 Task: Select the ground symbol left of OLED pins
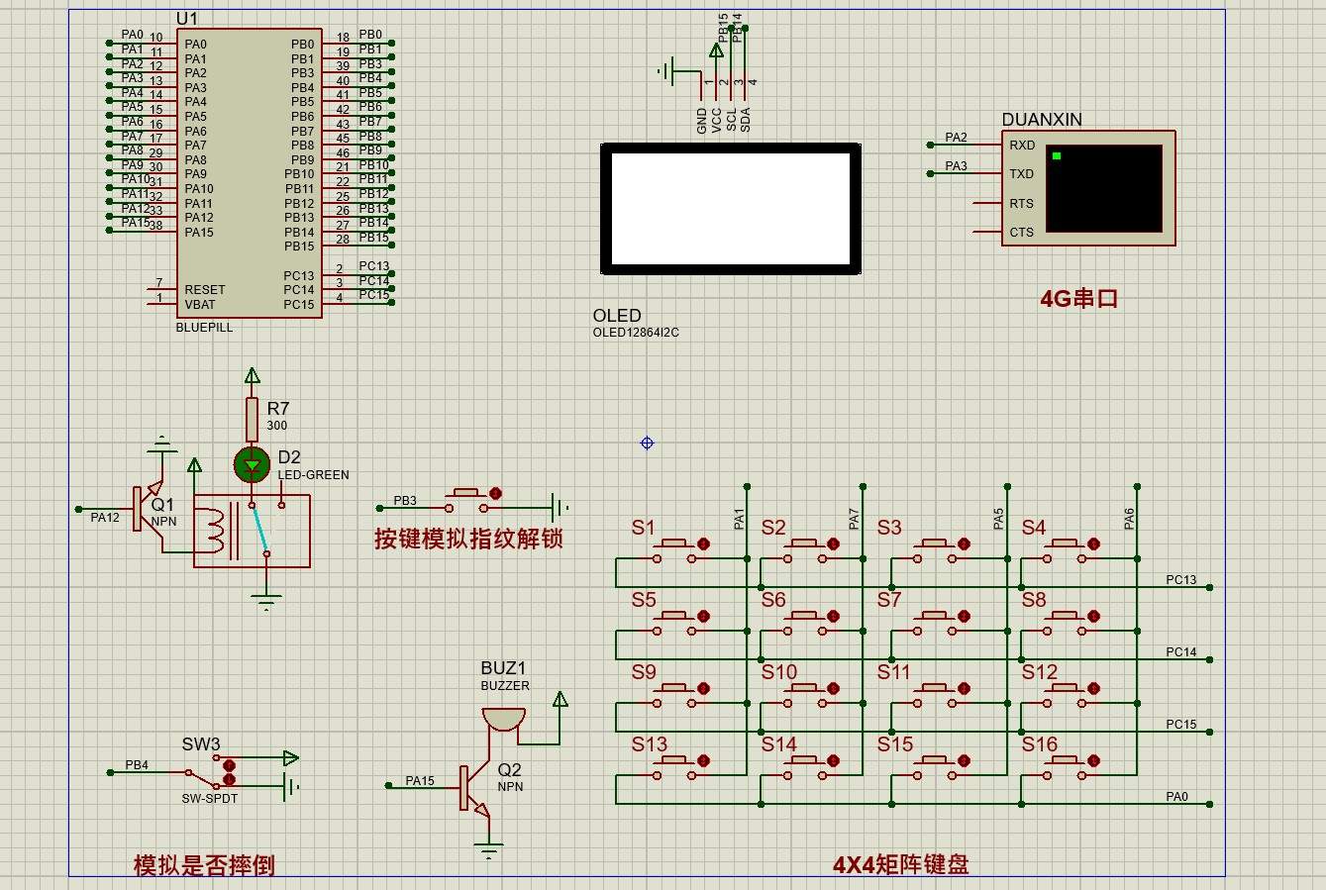[x=666, y=71]
